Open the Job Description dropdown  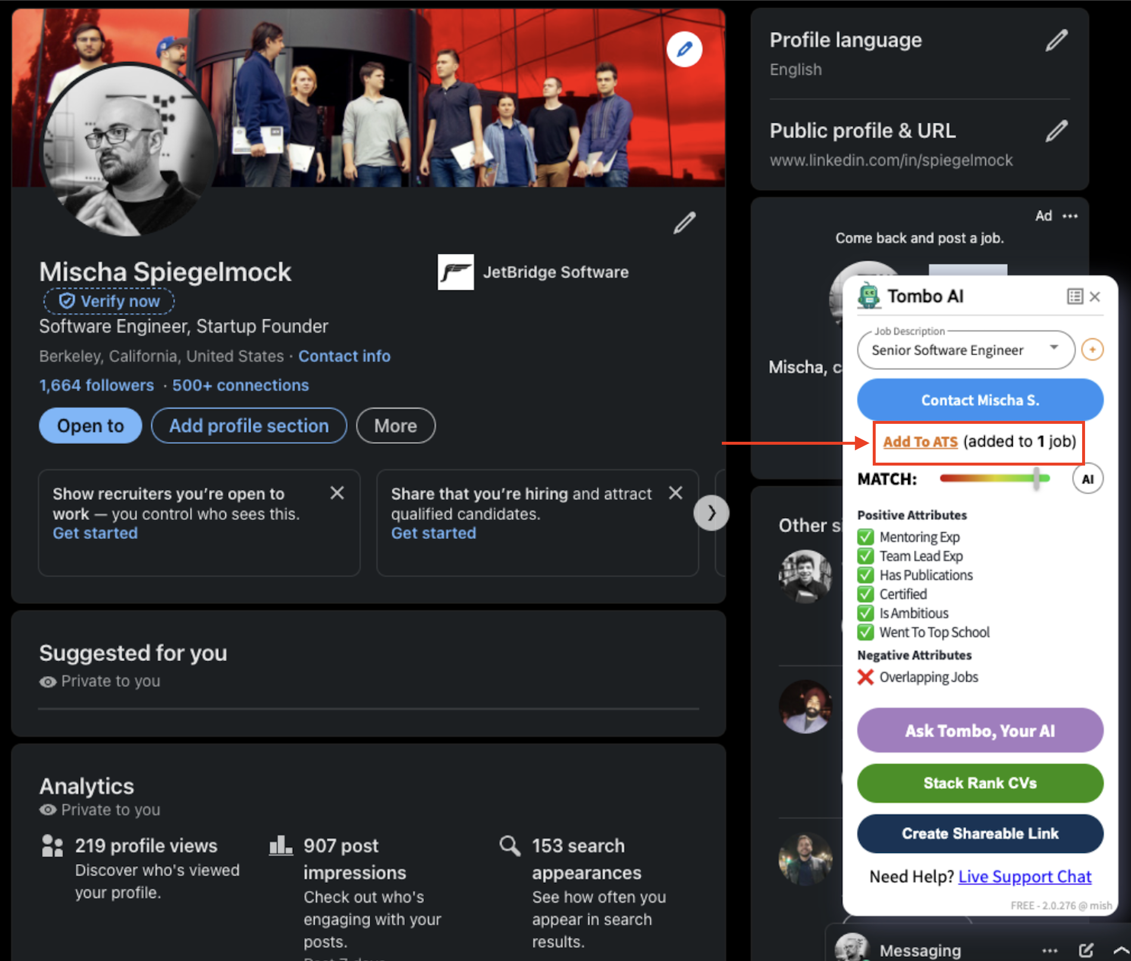click(966, 350)
